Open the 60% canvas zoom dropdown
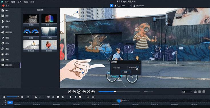 coord(126,6)
